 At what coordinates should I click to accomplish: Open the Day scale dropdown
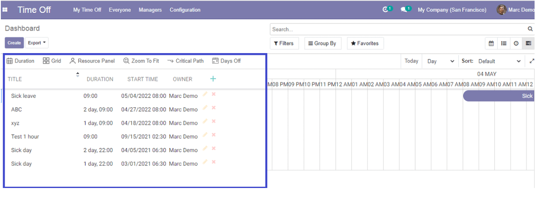pyautogui.click(x=440, y=61)
